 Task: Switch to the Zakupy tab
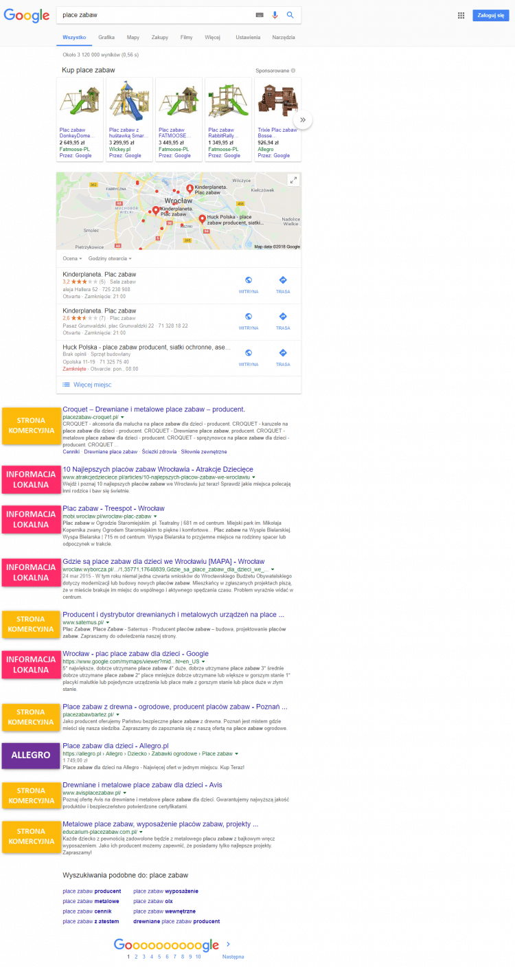[x=160, y=38]
